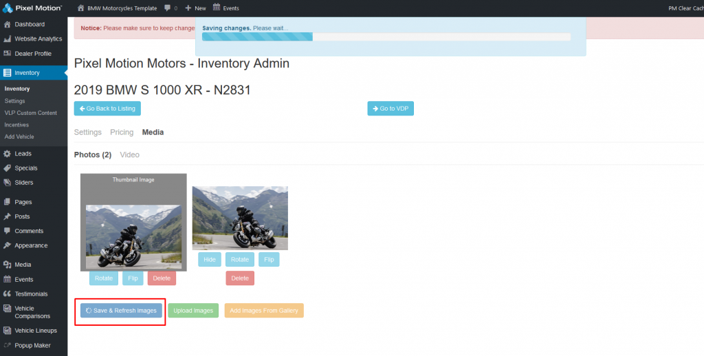This screenshot has width=704, height=356.
Task: Click the Posts pushpin icon
Action: (7, 216)
